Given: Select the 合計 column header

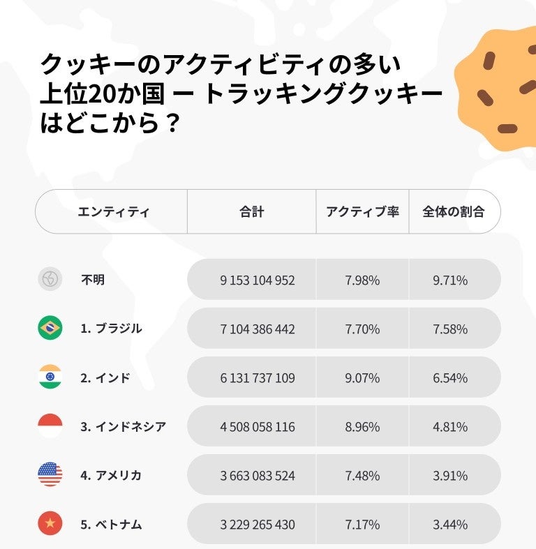Looking at the screenshot, I should pos(251,212).
